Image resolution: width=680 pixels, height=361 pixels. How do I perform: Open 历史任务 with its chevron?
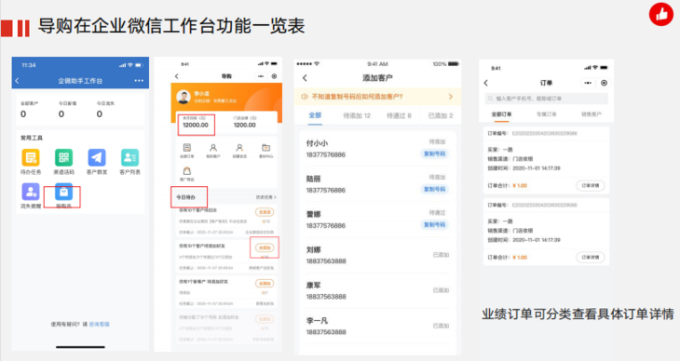[265, 197]
